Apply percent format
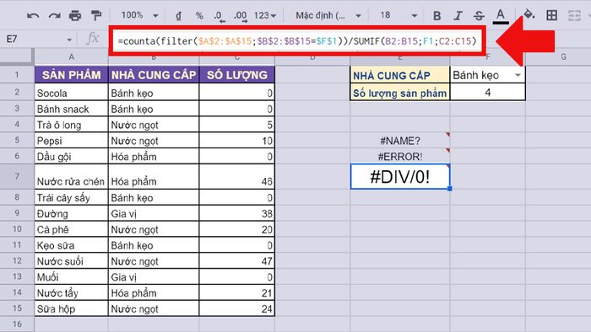Viewport: 591px width, 332px height. point(199,15)
